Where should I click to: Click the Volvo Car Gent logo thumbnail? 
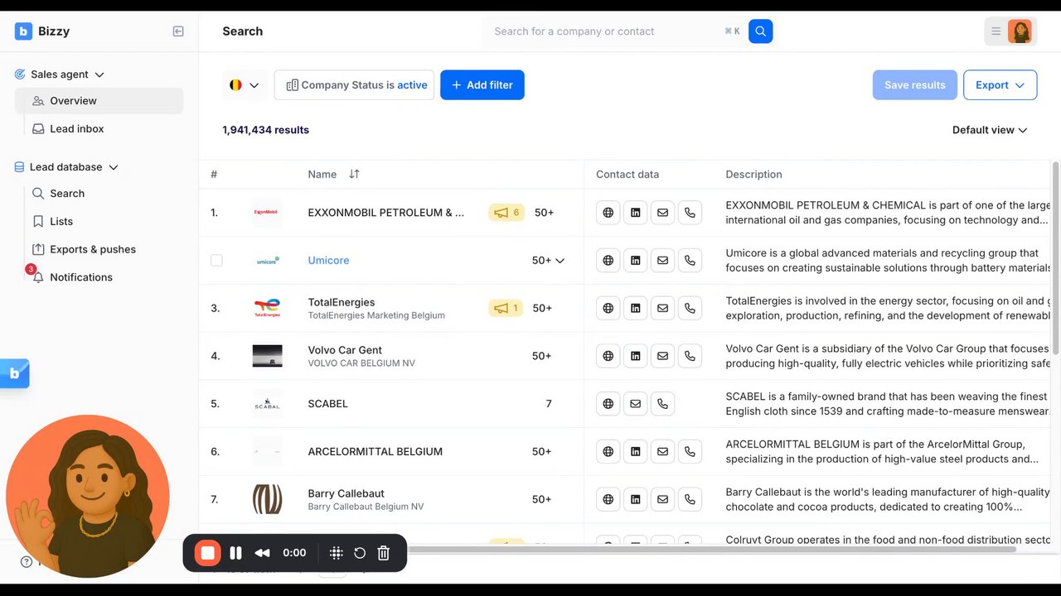268,356
